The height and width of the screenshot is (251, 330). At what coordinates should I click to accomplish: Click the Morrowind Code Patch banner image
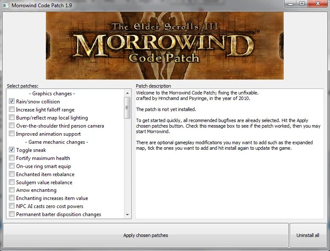[x=165, y=46]
